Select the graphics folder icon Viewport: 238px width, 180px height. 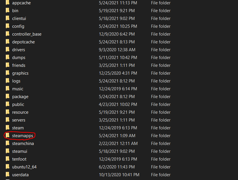pos(8,73)
